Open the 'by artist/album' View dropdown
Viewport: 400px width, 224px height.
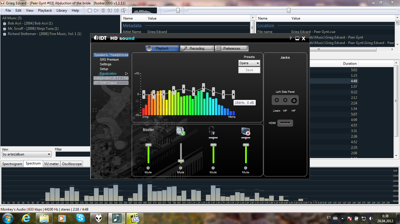tap(27, 154)
